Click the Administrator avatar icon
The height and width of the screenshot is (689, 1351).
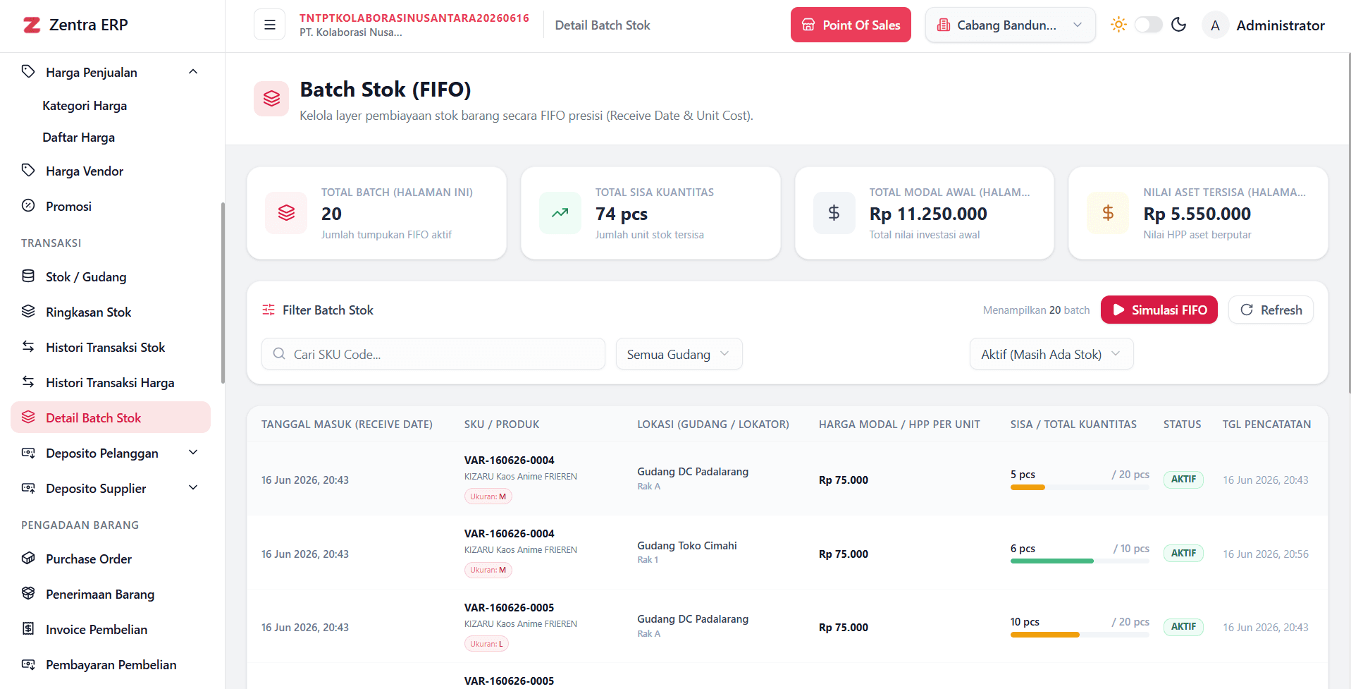pyautogui.click(x=1215, y=25)
